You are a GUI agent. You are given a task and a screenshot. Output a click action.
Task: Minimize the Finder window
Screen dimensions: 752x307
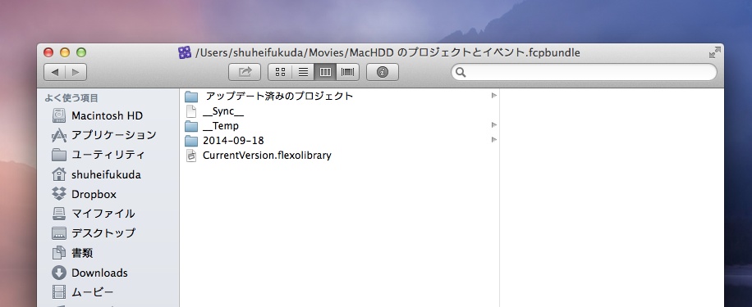point(65,52)
